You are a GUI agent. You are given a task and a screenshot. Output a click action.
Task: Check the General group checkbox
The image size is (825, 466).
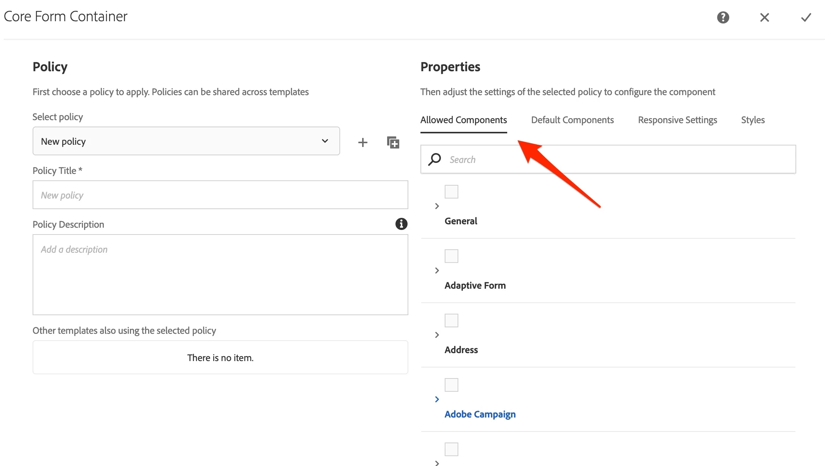coord(451,192)
